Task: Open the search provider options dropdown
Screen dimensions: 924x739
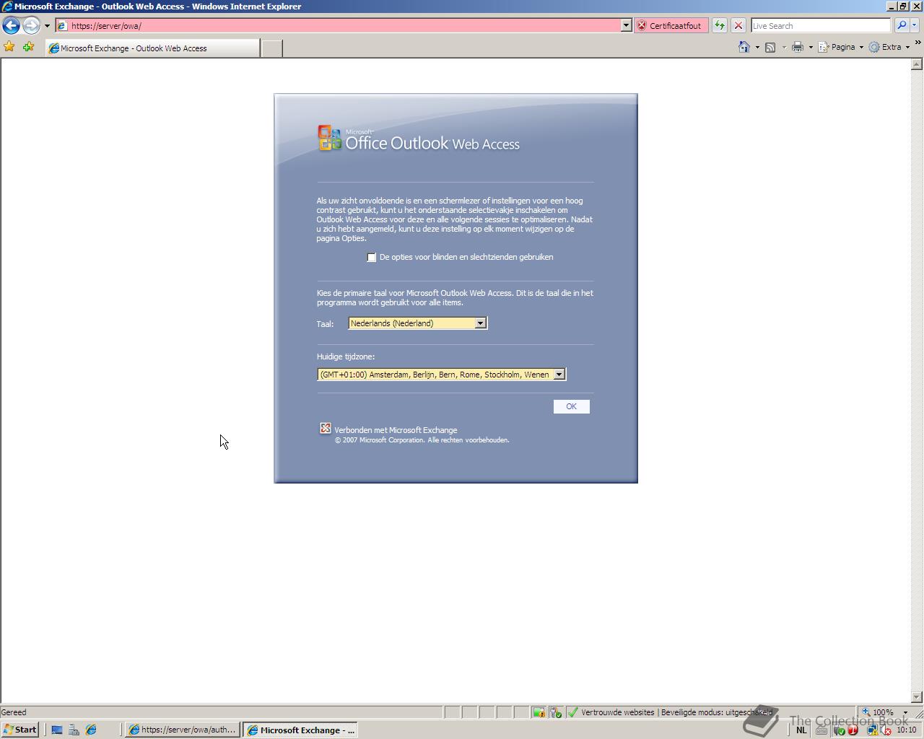Action: (x=914, y=25)
